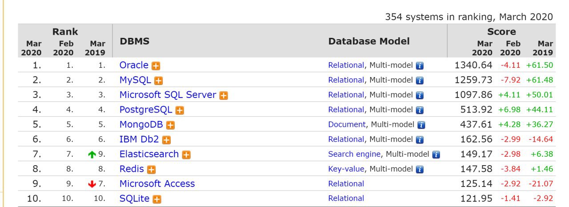Click the info icon in Oracle's Multi-model entry
Viewport: 569px width, 207px height.
coord(420,66)
